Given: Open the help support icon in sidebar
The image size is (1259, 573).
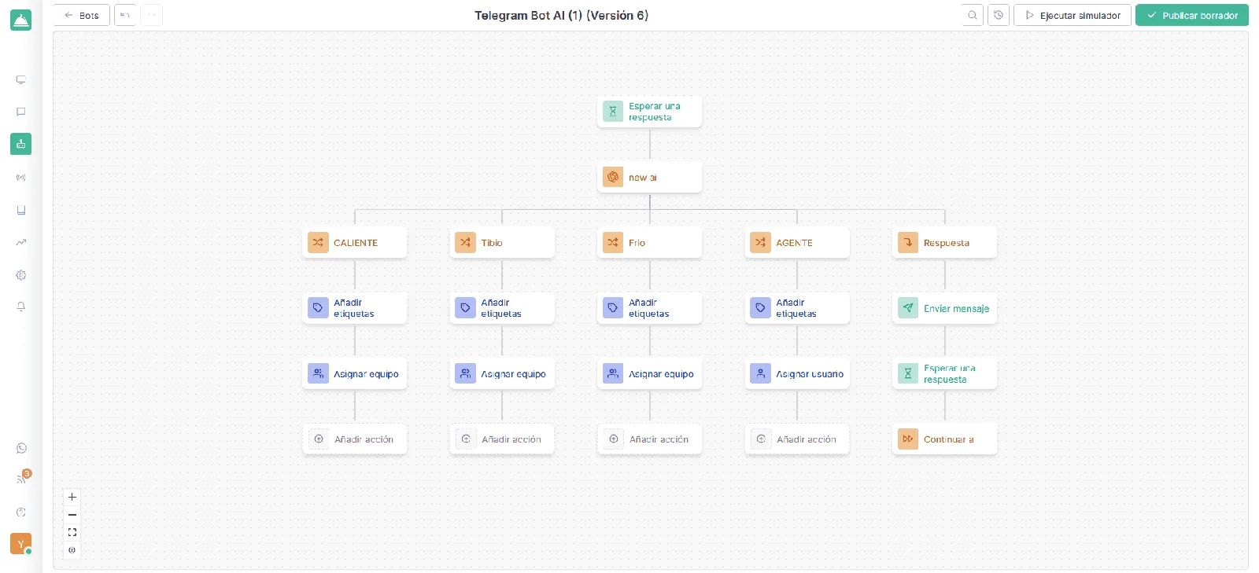Looking at the screenshot, I should 21,512.
